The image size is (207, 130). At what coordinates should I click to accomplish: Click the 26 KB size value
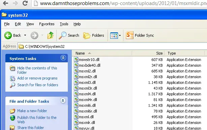(x=158, y=123)
